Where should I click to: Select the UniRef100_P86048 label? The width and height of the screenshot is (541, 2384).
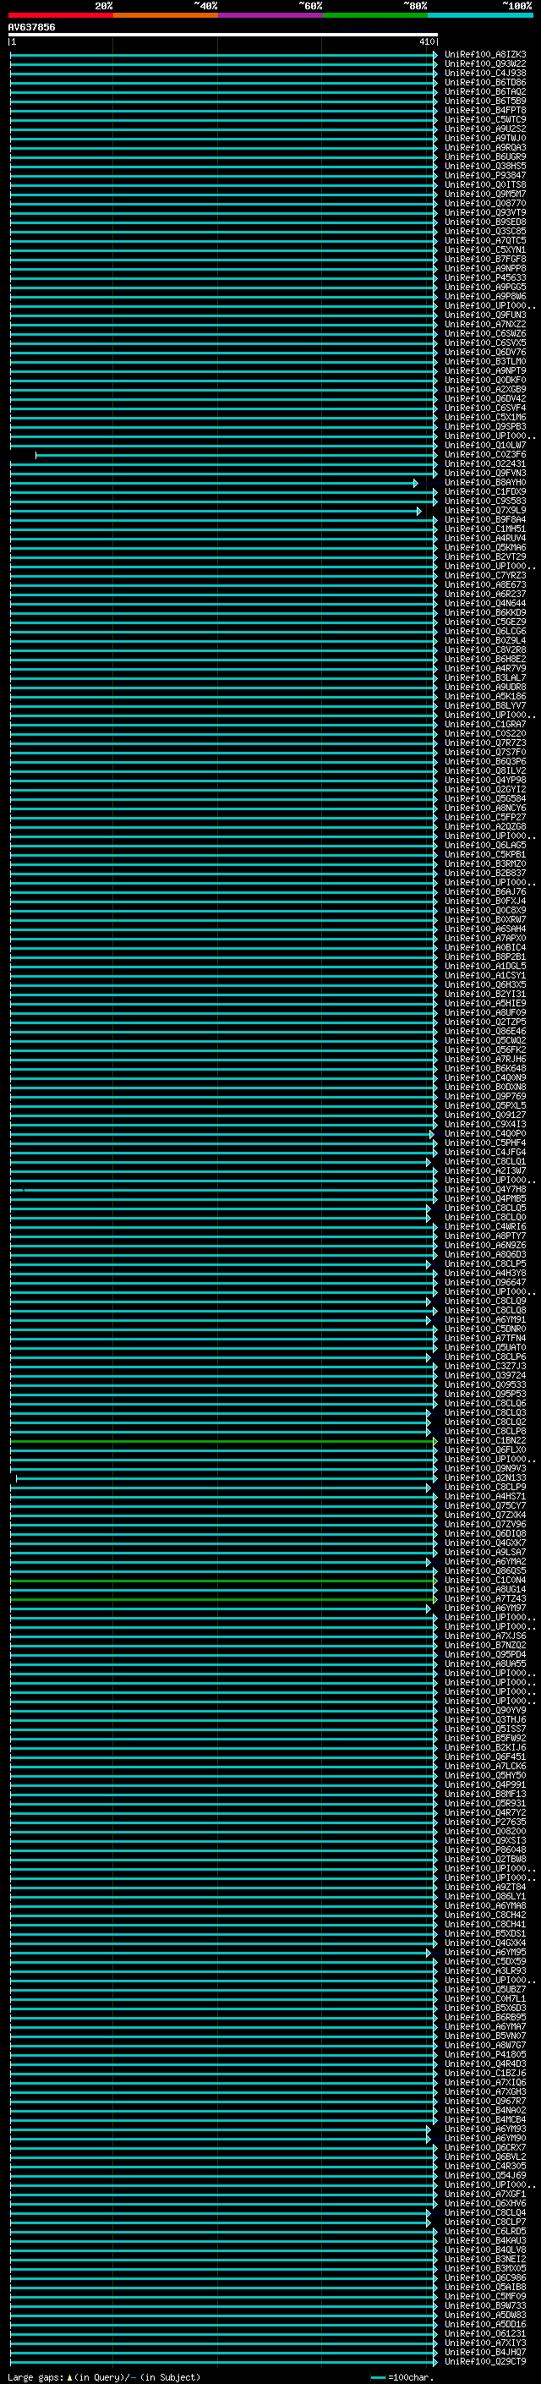pyautogui.click(x=484, y=1850)
